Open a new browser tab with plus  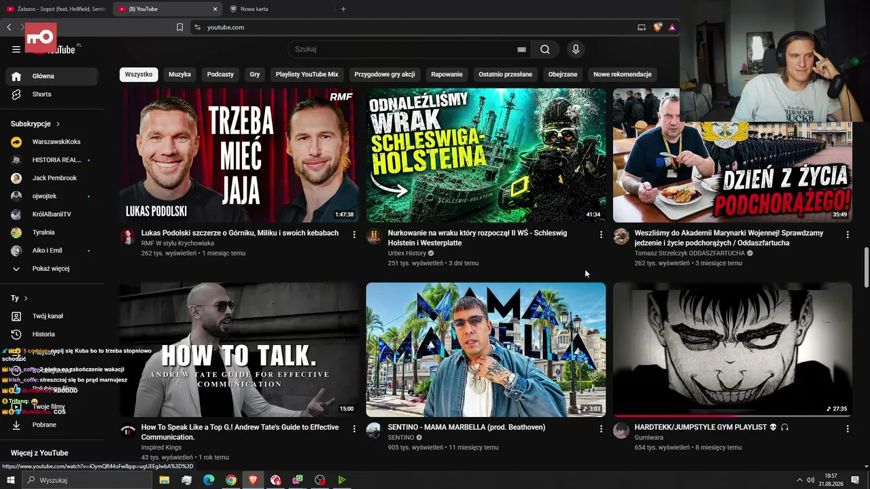pos(343,9)
